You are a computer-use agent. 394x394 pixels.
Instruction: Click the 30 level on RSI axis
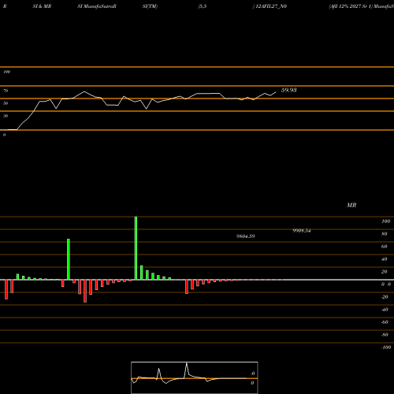coord(6,116)
